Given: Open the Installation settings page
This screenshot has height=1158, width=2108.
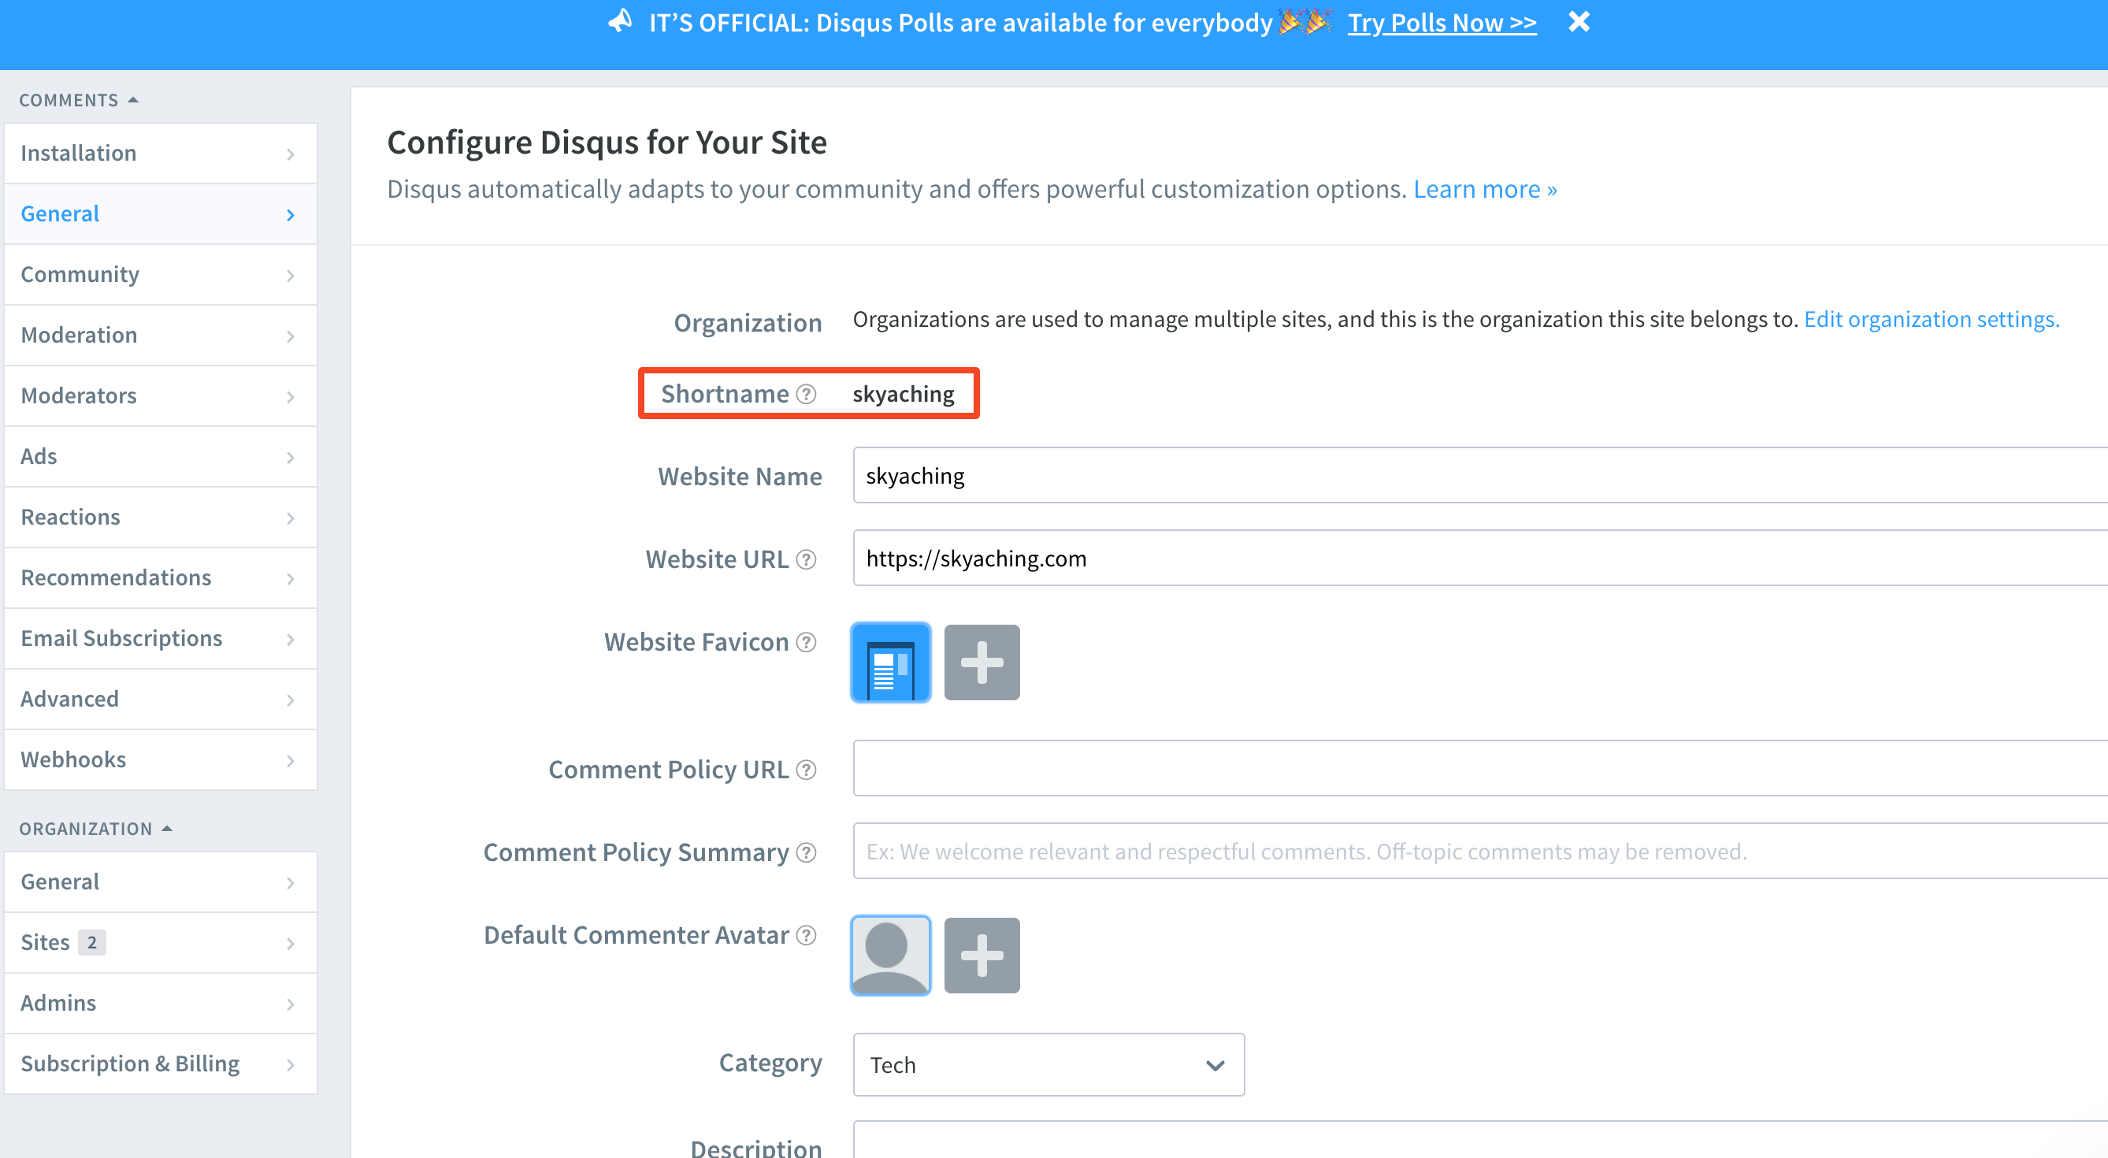Looking at the screenshot, I should tap(161, 153).
